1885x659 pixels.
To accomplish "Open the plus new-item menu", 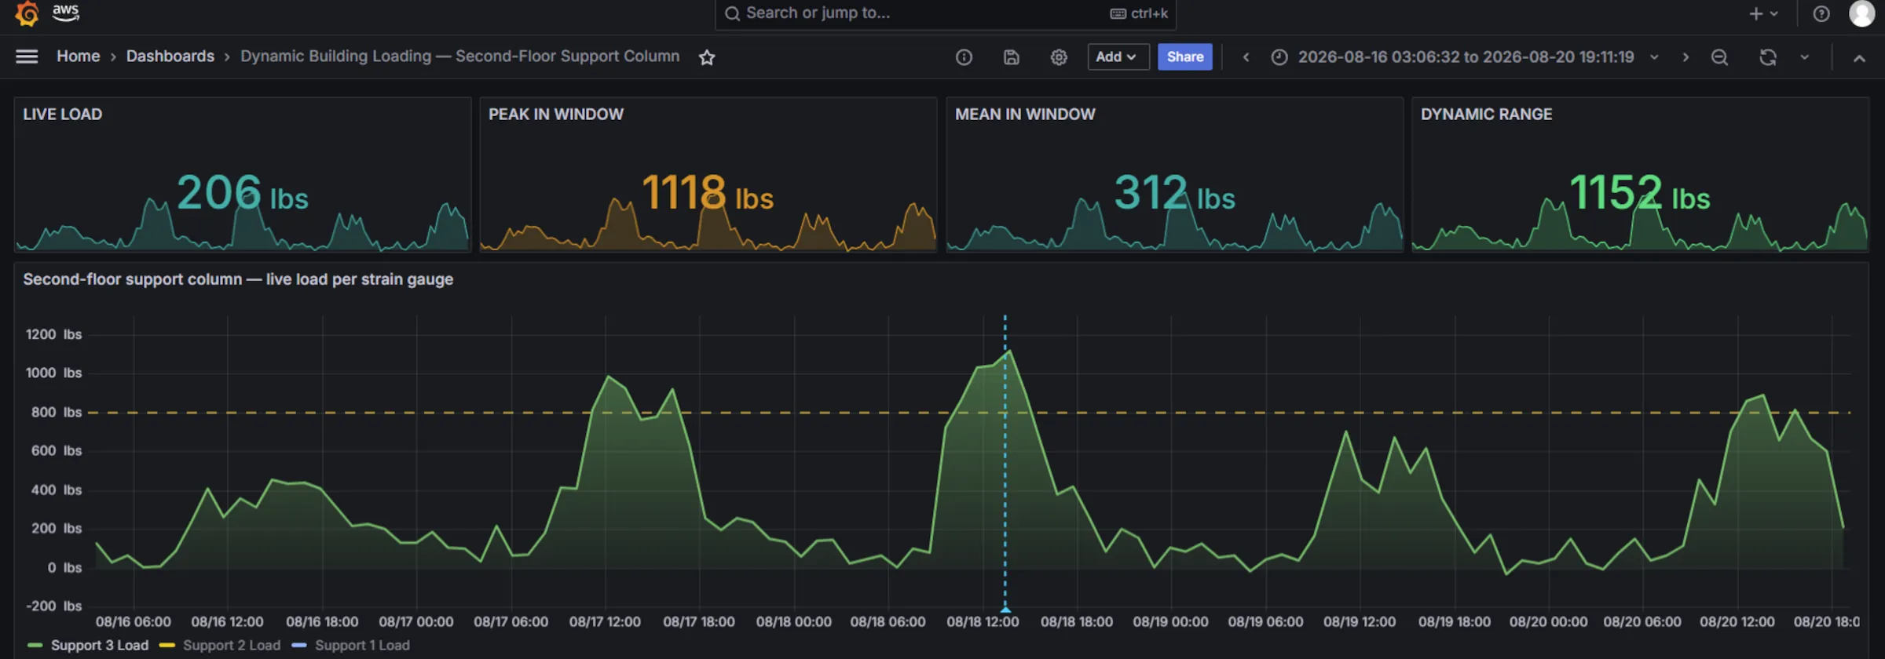I will (x=1763, y=13).
